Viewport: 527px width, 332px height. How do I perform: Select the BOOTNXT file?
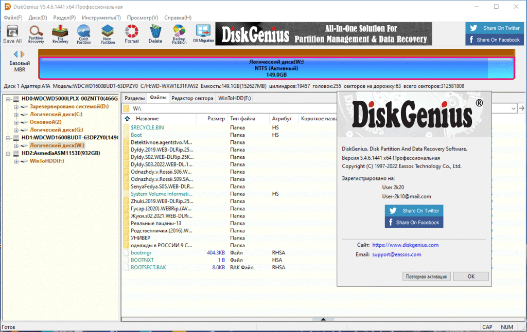click(x=142, y=260)
